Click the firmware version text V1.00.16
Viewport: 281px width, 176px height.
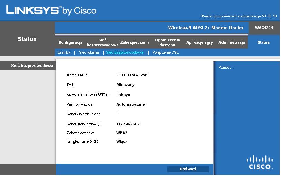point(269,16)
